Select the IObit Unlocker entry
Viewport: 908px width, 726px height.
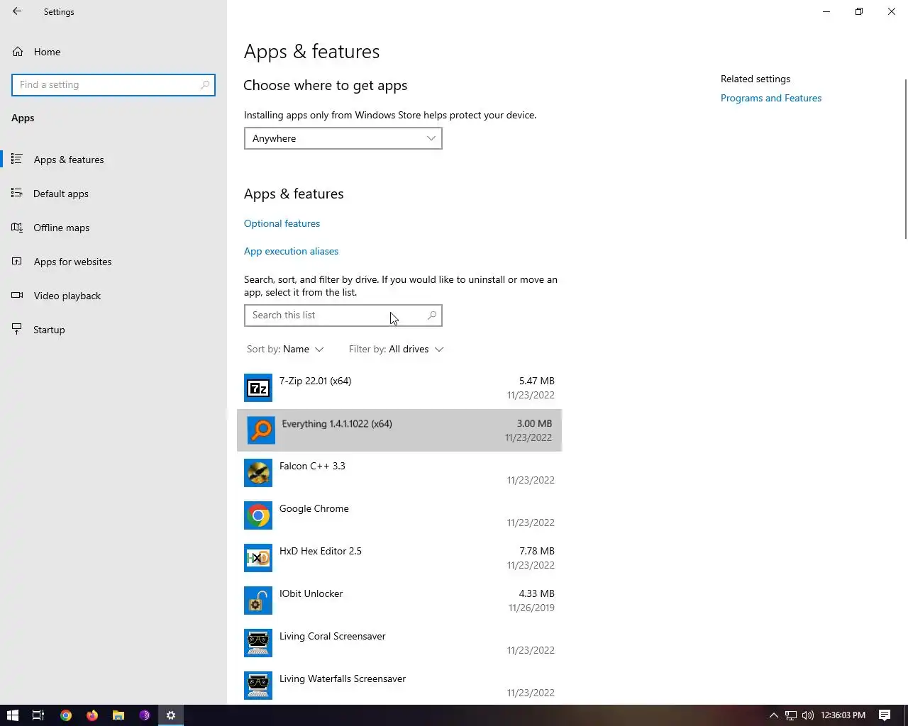[x=399, y=601]
